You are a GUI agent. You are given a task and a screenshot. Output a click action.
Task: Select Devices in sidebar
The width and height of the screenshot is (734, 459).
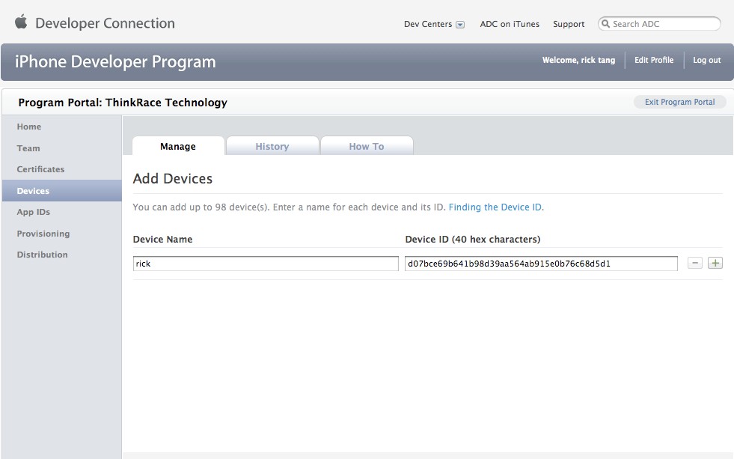pos(62,191)
